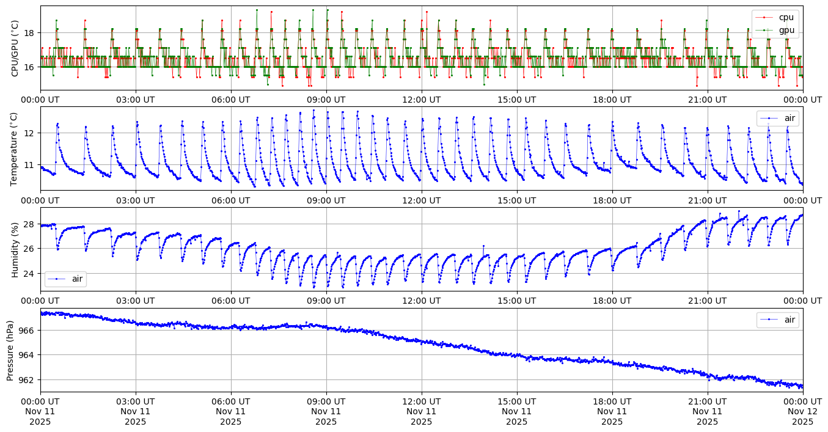Click the 'Temperature (°C)' y-axis label
828x432 pixels.
pos(15,148)
